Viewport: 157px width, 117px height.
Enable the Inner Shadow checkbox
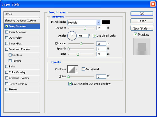7,32
